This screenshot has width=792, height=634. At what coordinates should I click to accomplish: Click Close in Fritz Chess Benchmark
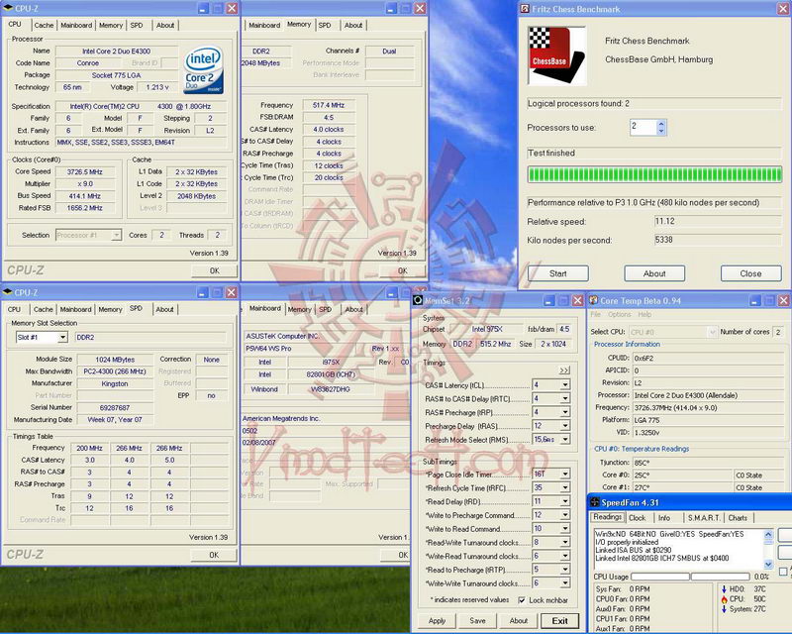[x=751, y=273]
